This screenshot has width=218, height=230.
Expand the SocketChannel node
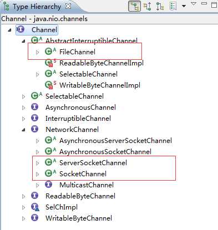pos(37,174)
